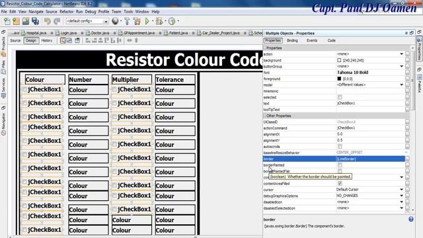Toggle the 'selected' property checkbox
The height and width of the screenshot is (238, 423).
pos(340,97)
